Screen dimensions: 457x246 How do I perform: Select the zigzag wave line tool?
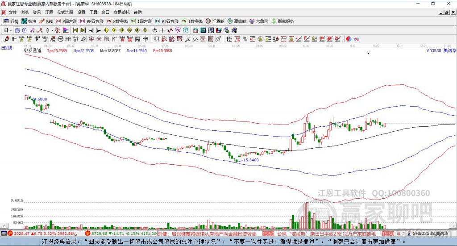click(195, 39)
